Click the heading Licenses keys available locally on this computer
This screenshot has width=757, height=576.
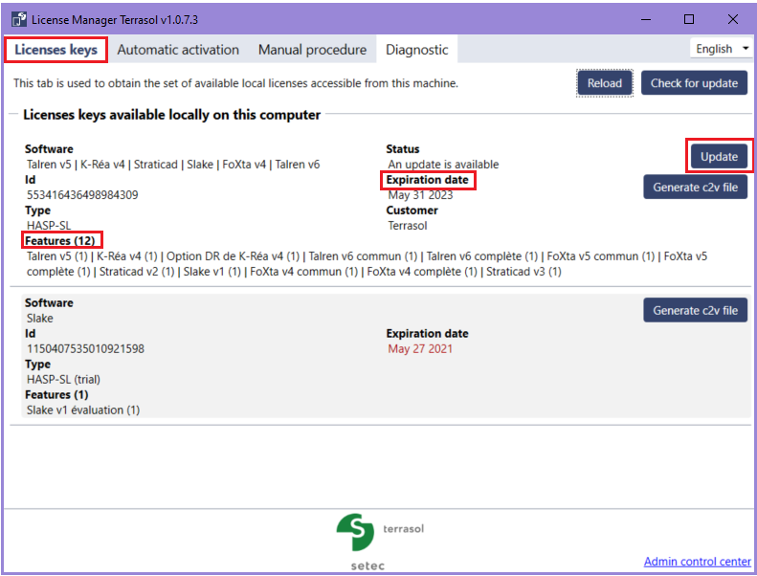click(172, 115)
